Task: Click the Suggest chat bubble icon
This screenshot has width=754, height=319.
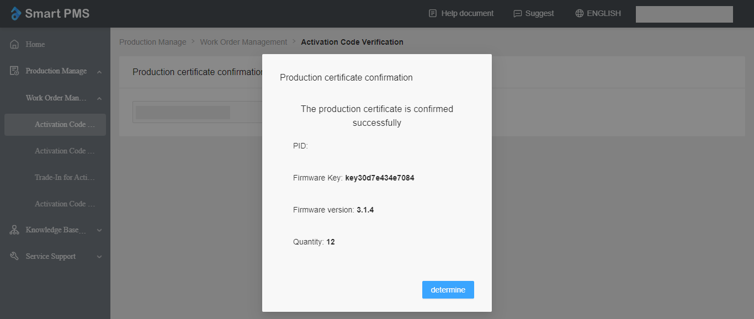Action: tap(517, 14)
